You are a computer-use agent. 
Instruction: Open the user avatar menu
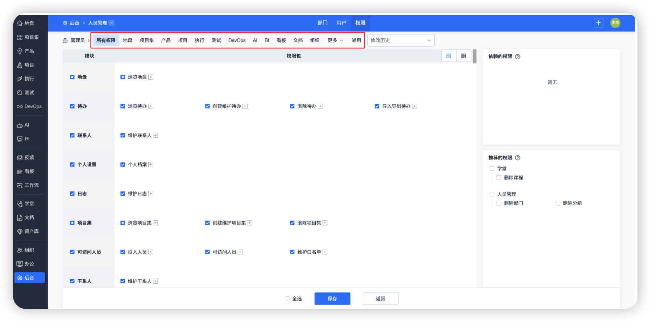pos(615,23)
